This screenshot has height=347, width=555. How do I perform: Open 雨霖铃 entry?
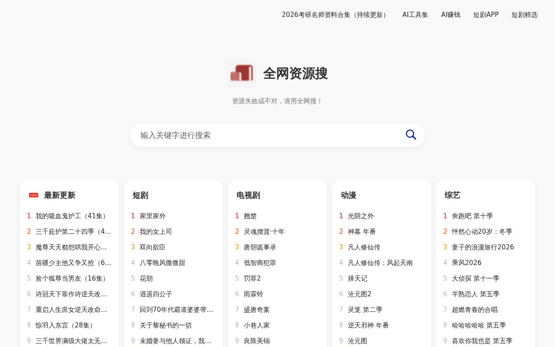pos(253,294)
